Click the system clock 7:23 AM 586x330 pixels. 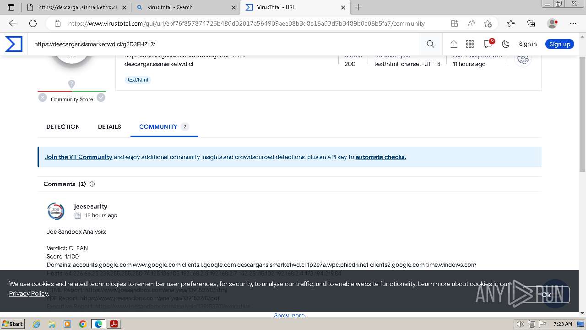pyautogui.click(x=563, y=324)
